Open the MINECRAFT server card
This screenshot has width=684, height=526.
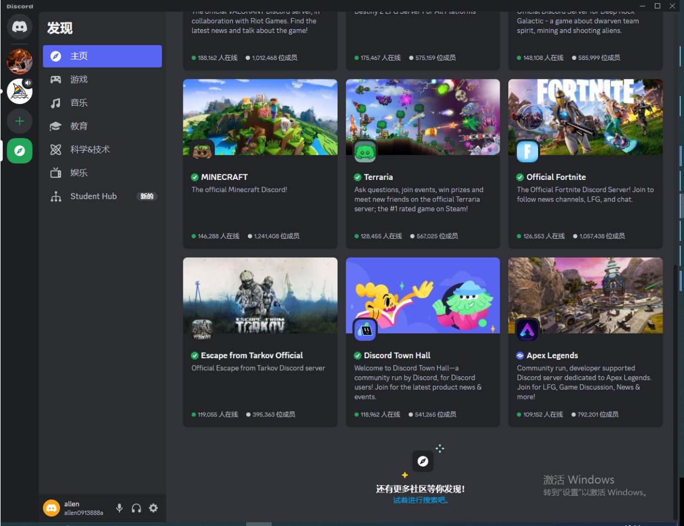260,163
